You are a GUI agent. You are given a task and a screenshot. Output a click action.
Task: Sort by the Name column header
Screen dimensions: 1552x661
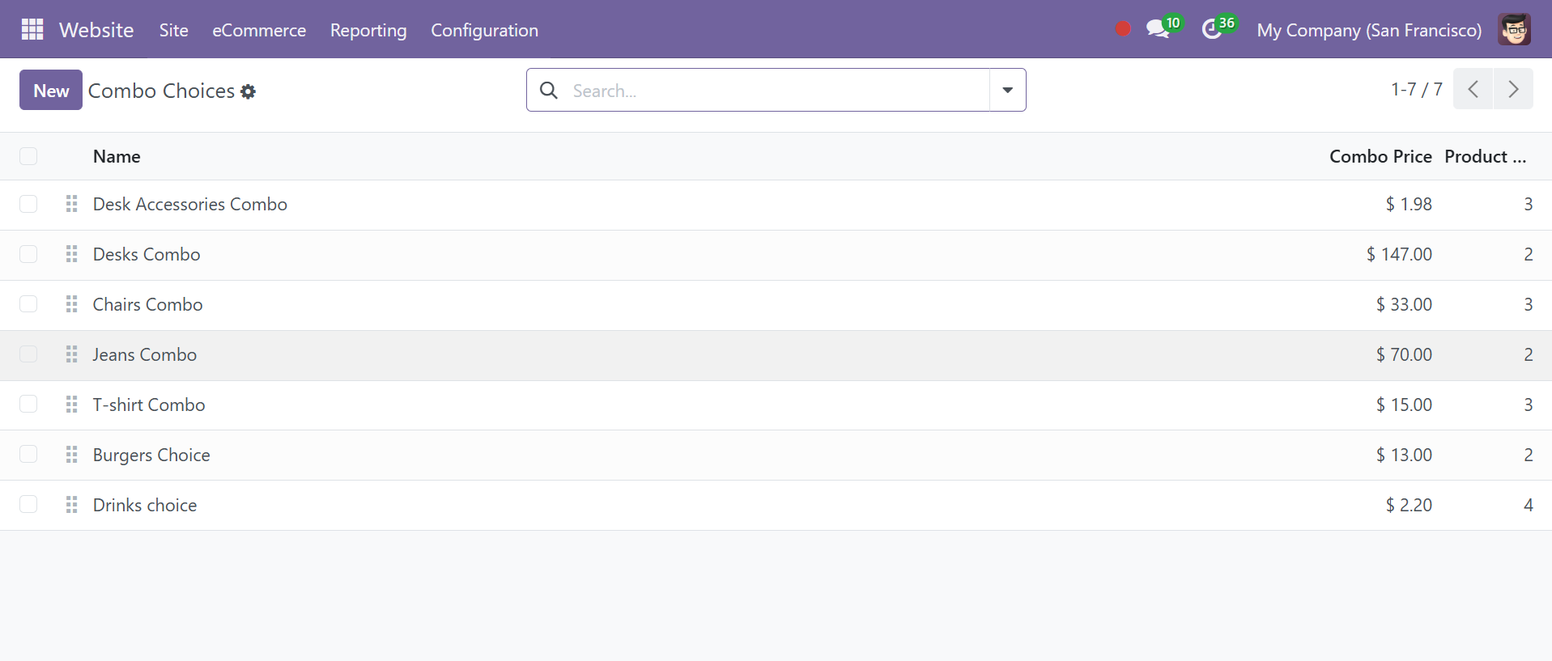coord(117,156)
